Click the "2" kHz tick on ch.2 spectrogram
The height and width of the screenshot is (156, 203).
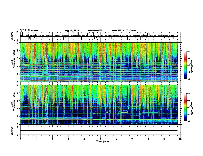(x=18, y=116)
